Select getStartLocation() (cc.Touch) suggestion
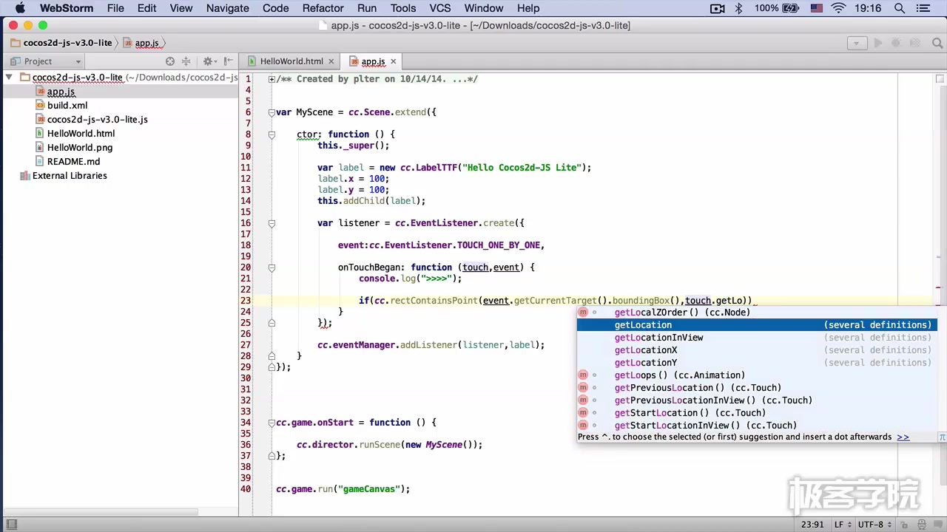Screen dimensions: 947x532 [757, 413]
